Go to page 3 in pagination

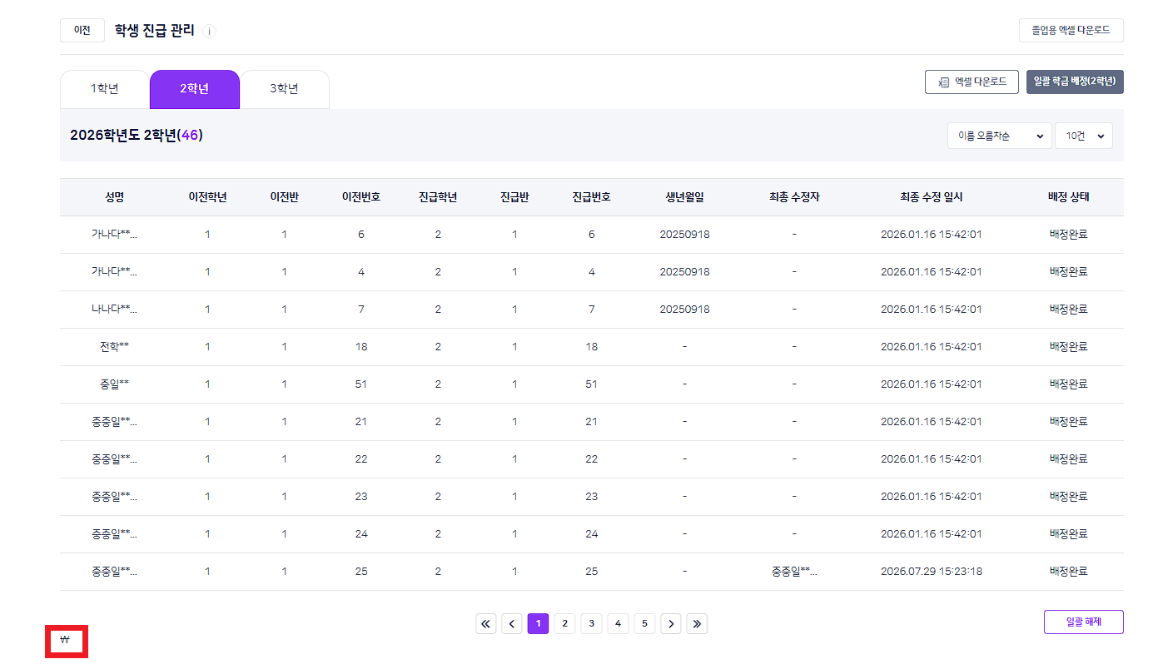tap(591, 623)
